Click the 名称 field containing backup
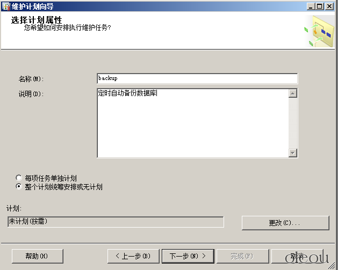The height and width of the screenshot is (270, 338). pos(197,78)
